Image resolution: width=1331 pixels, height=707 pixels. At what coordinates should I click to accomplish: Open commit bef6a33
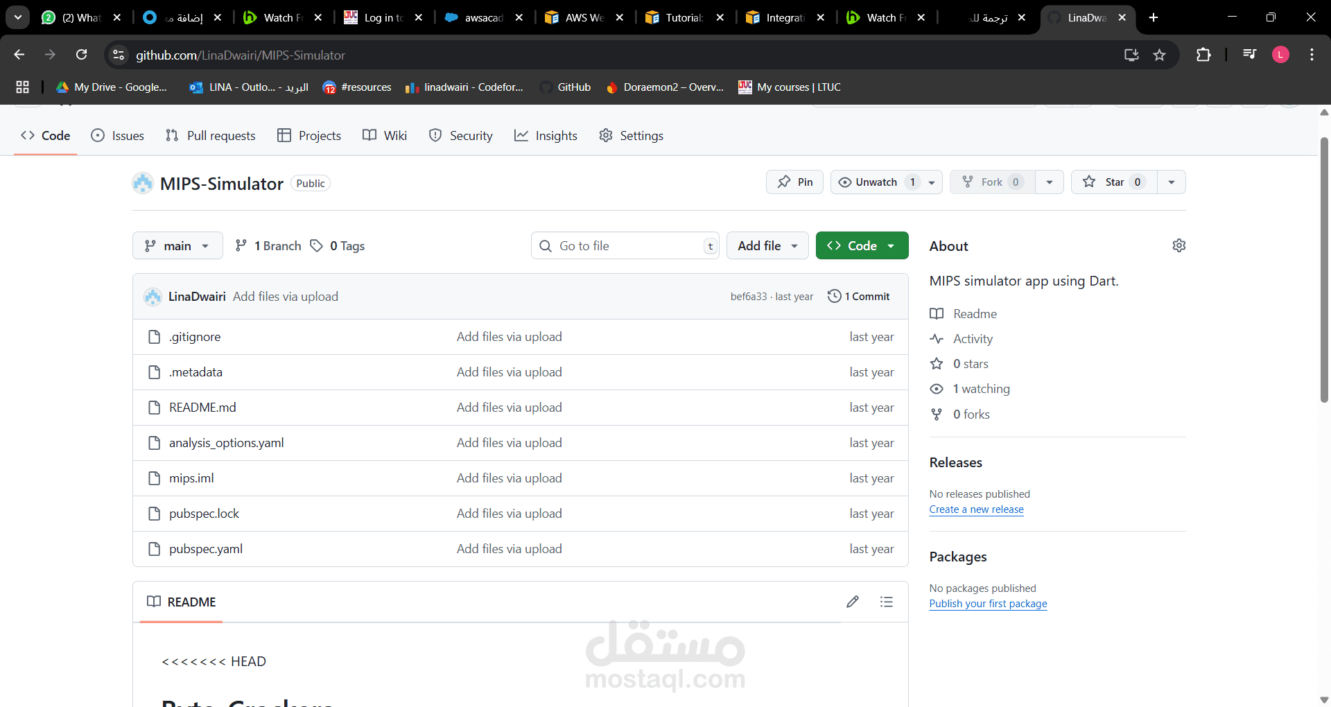[749, 297]
